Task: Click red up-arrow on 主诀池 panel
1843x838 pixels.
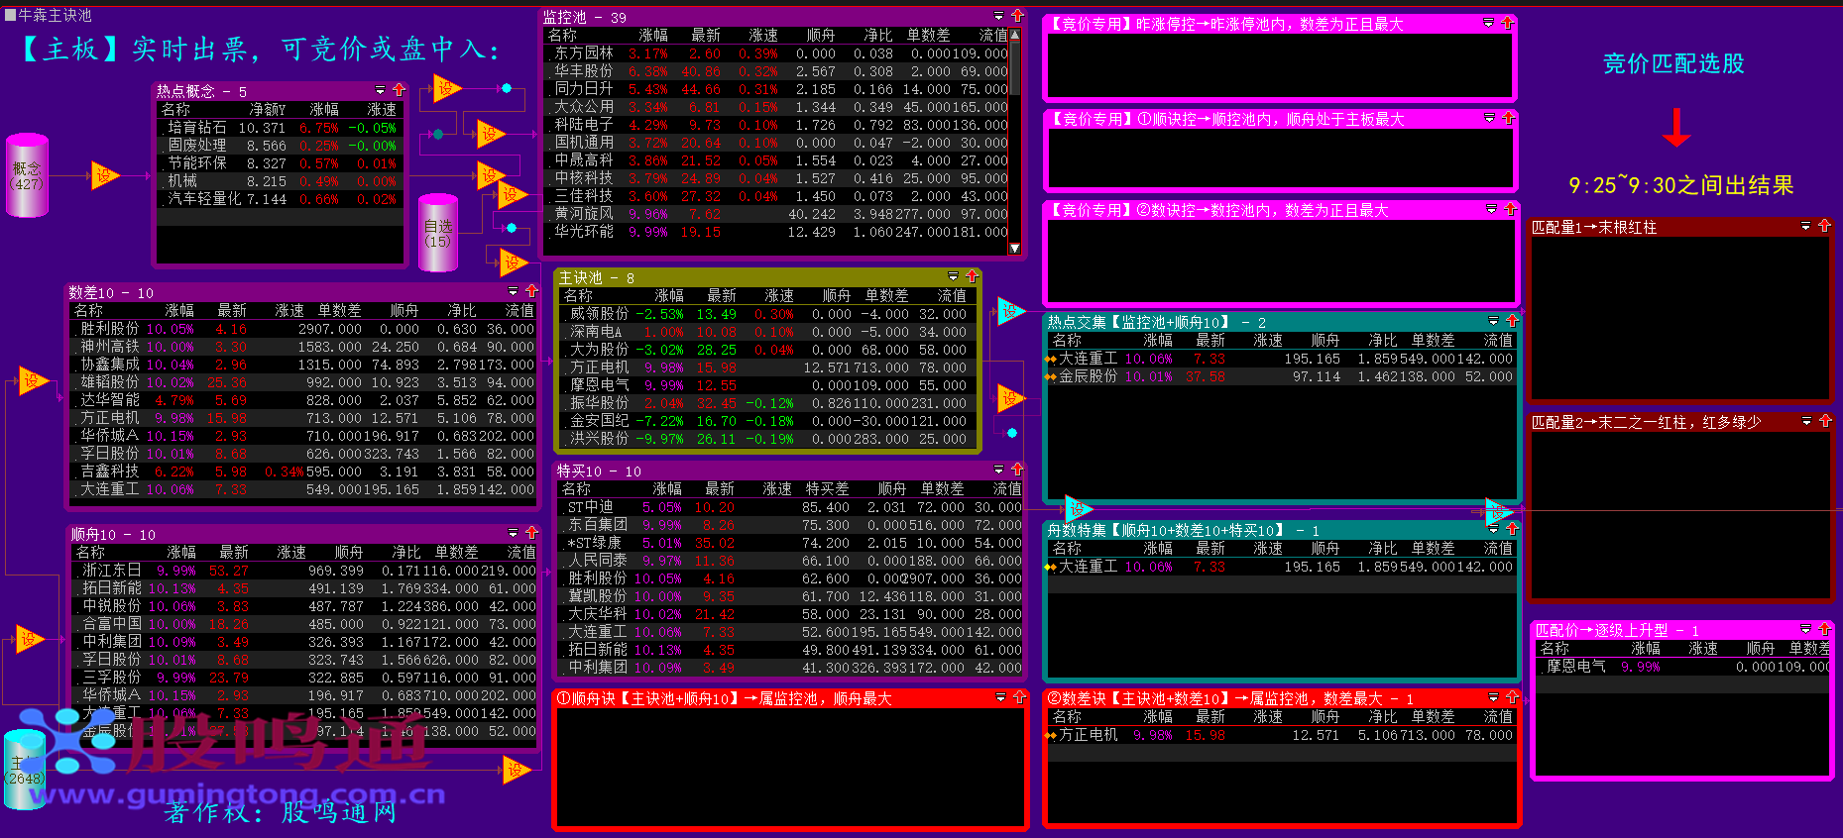Action: tap(972, 276)
